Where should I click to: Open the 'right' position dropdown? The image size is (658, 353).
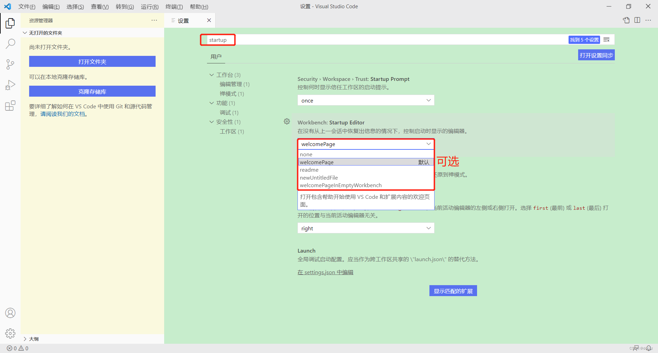(x=366, y=228)
